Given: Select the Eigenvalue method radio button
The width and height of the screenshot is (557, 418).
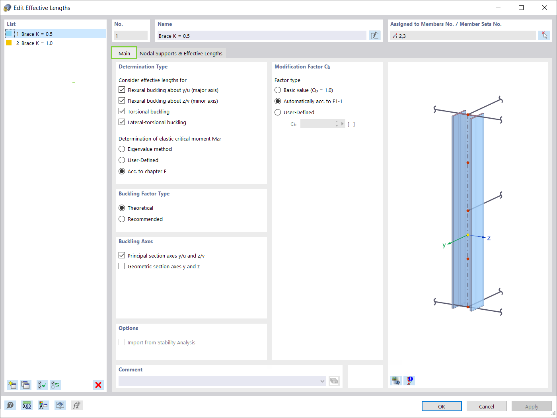Looking at the screenshot, I should coord(122,149).
